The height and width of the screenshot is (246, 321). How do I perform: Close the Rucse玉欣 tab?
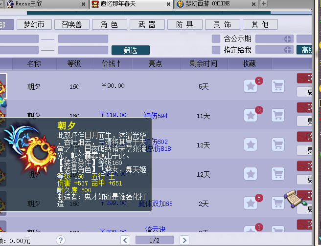83,4
